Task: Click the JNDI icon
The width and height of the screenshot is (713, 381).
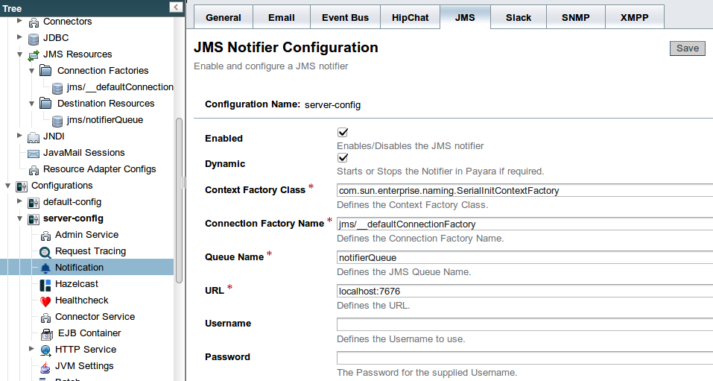Action: tap(34, 137)
